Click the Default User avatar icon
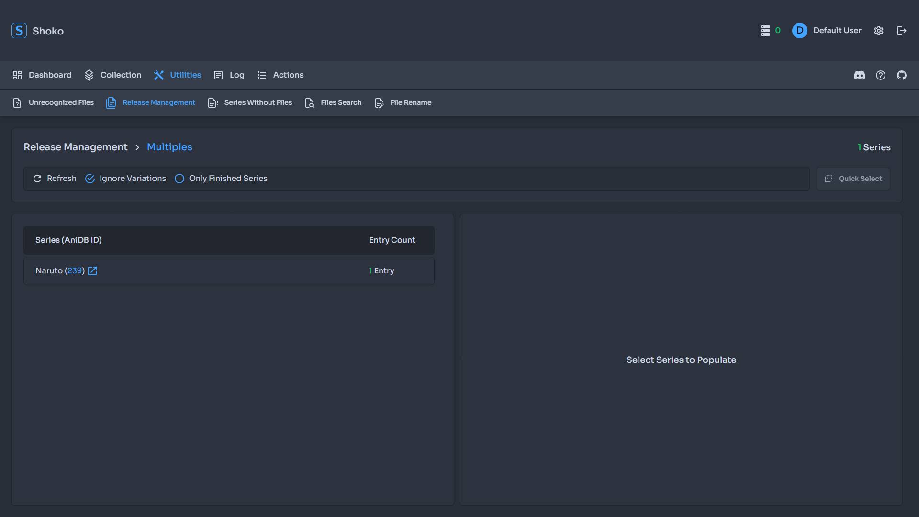Viewport: 919px width, 517px height. coord(800,30)
